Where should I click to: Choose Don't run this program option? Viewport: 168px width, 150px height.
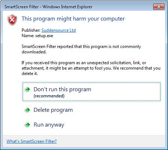92,92
